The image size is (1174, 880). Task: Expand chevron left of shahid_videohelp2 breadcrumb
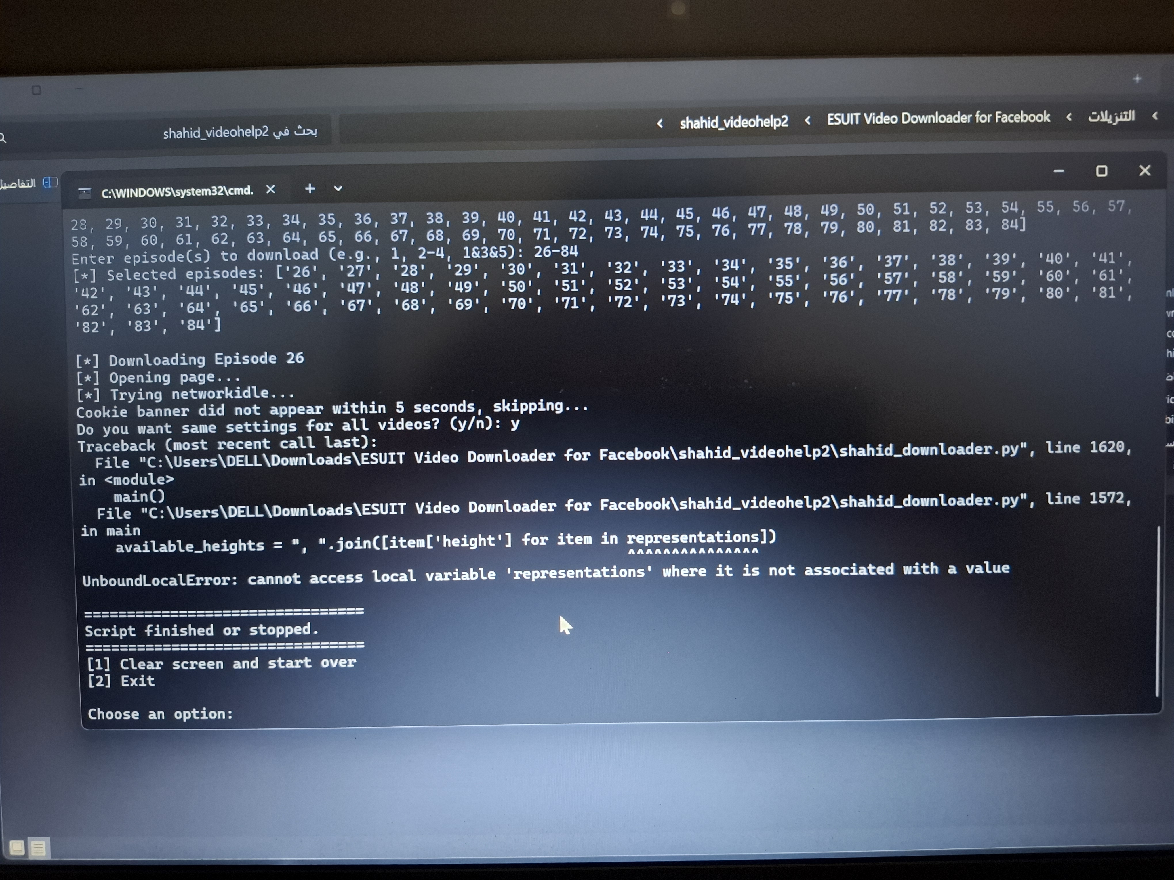[660, 124]
